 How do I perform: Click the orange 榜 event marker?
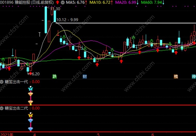176,76
